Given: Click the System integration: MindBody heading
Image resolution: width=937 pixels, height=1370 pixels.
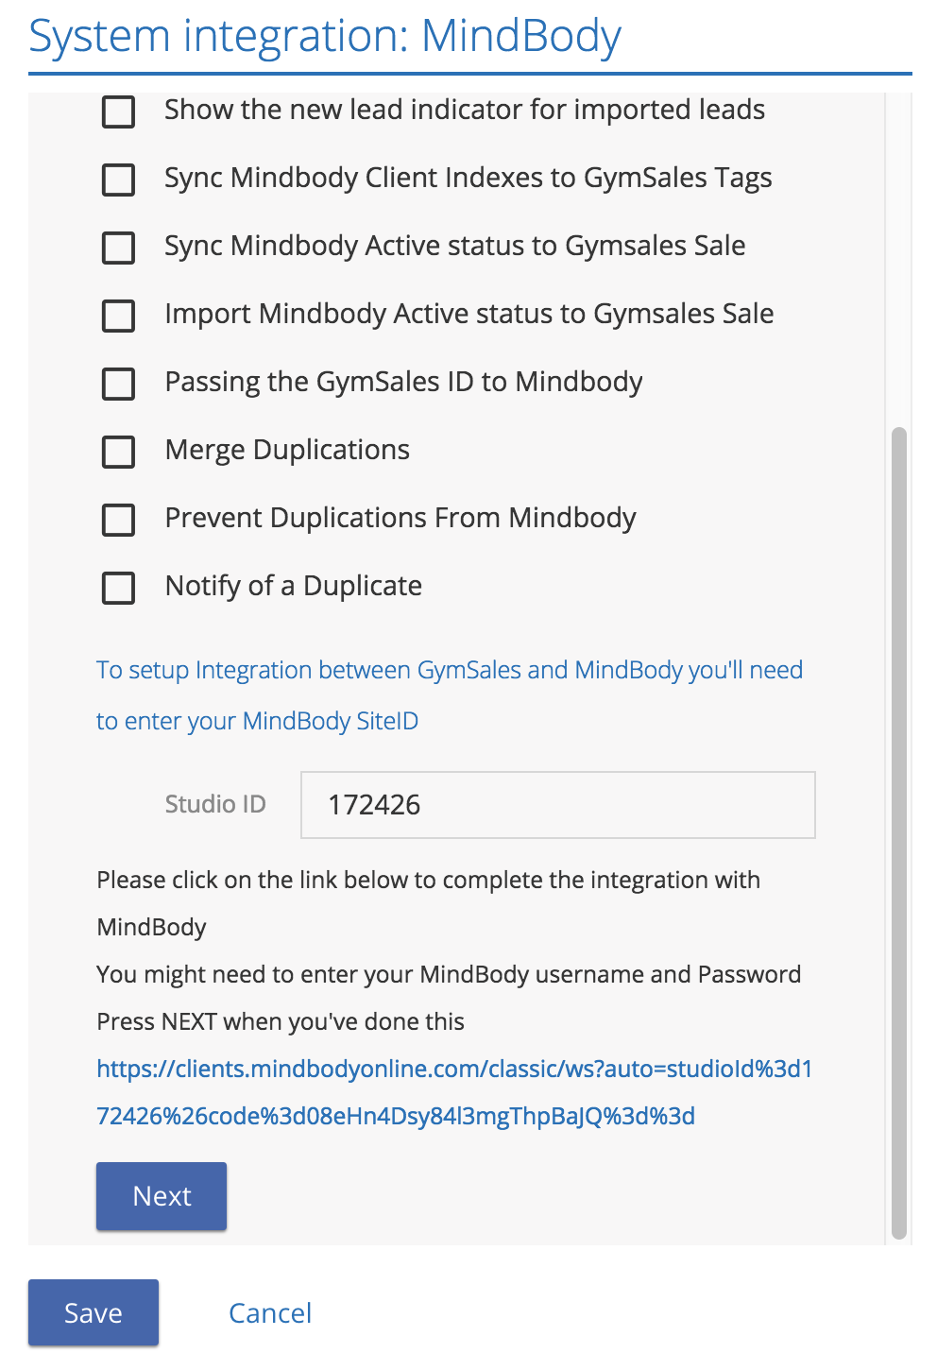Looking at the screenshot, I should tap(325, 36).
